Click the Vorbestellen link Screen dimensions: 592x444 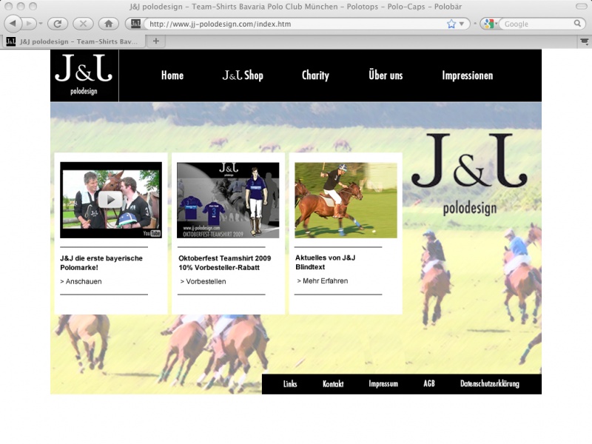205,282
